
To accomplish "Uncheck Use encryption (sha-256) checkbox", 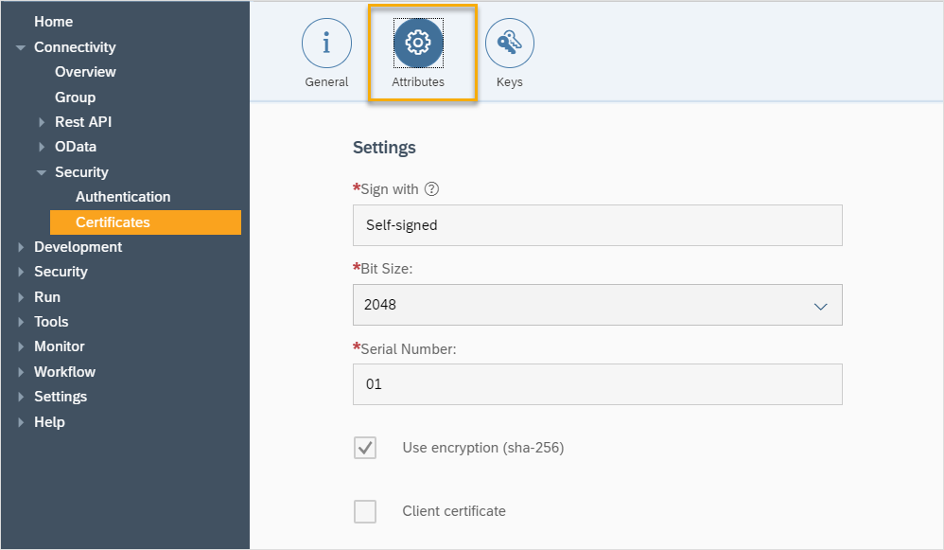I will pos(365,448).
